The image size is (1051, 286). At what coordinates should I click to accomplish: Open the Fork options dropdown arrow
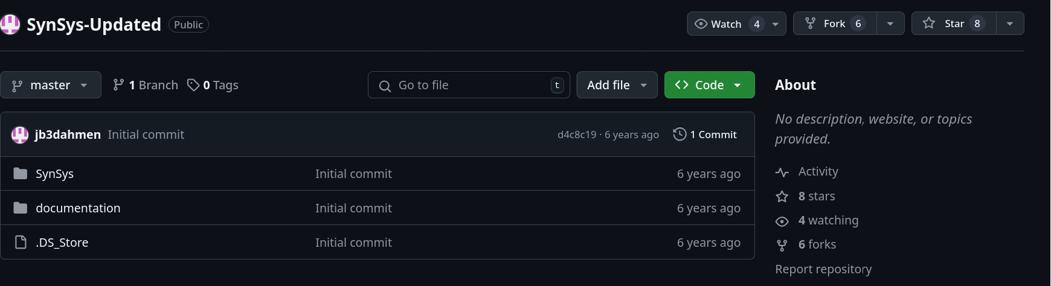(890, 24)
